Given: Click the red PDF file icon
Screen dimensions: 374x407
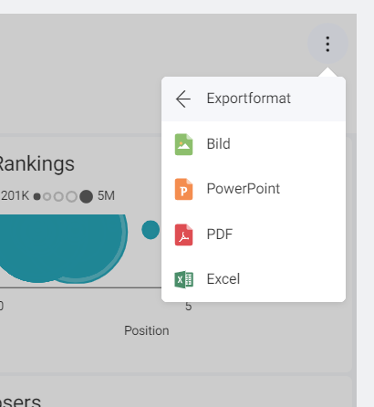Looking at the screenshot, I should (183, 235).
